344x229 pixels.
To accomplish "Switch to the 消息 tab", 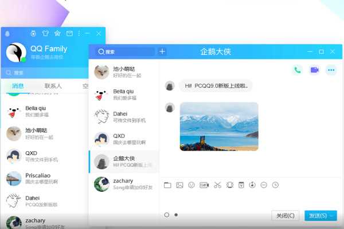I will (18, 86).
